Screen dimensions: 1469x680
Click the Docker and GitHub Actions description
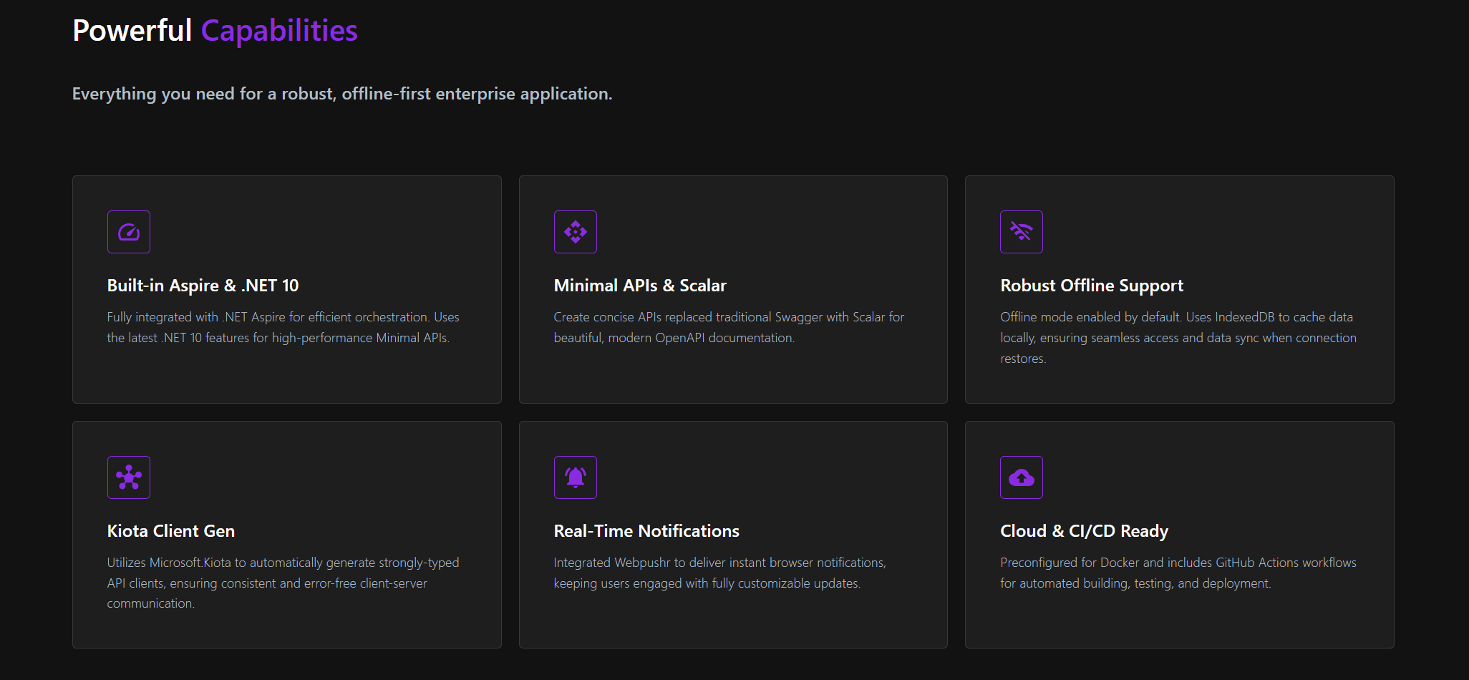pos(1178,573)
